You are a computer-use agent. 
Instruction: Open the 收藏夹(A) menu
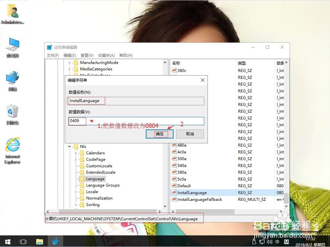[106, 55]
